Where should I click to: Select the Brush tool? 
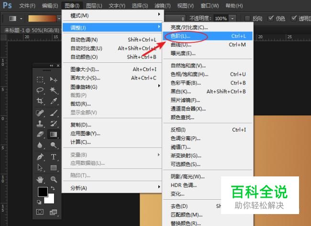tap(54, 113)
